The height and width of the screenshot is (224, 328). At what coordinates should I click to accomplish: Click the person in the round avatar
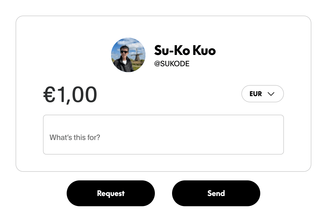pos(124,59)
